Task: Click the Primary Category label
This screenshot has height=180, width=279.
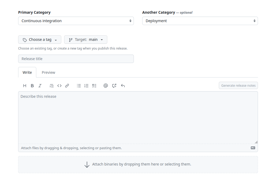Action: tap(34, 12)
